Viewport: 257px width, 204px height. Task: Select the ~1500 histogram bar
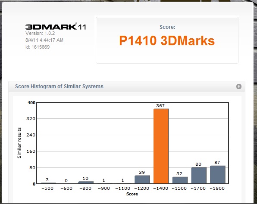click(180, 180)
